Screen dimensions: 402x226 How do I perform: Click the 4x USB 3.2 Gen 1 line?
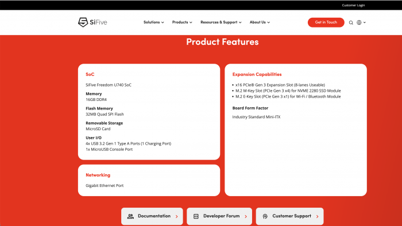pos(129,143)
